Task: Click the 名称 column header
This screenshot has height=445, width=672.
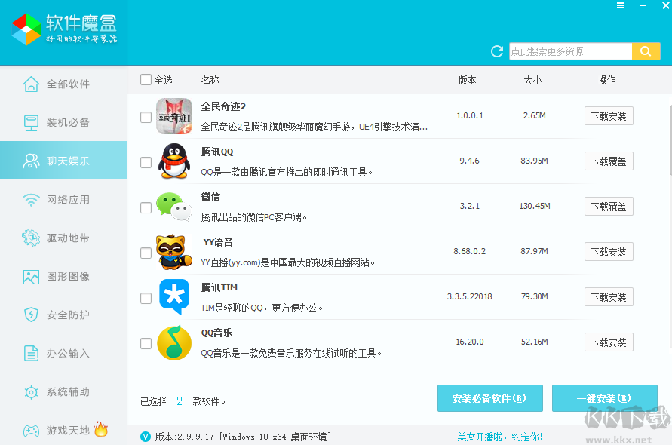Action: click(x=210, y=80)
